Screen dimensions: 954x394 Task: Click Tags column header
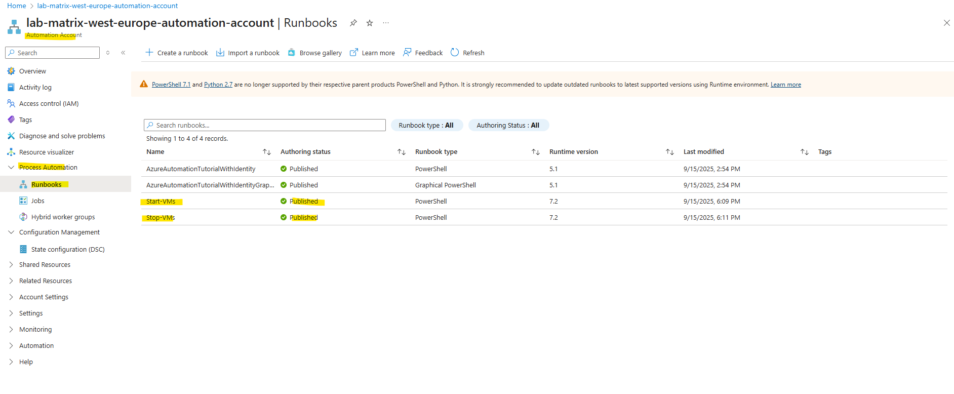tap(825, 152)
